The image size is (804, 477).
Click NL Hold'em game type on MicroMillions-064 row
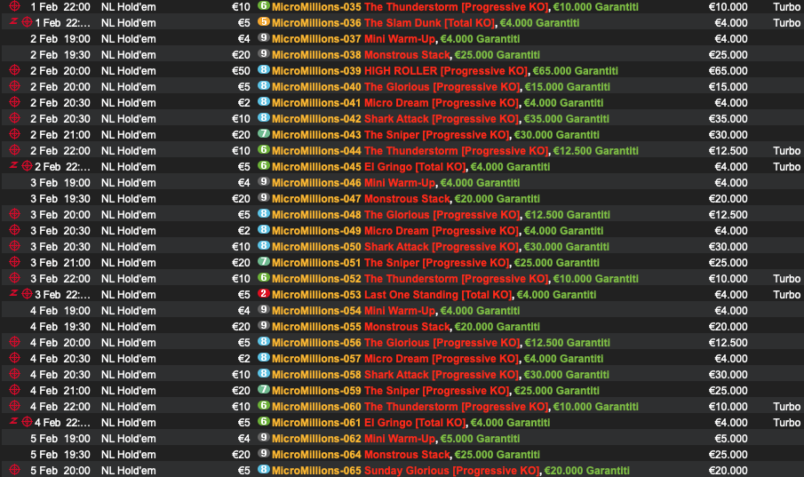pyautogui.click(x=128, y=455)
